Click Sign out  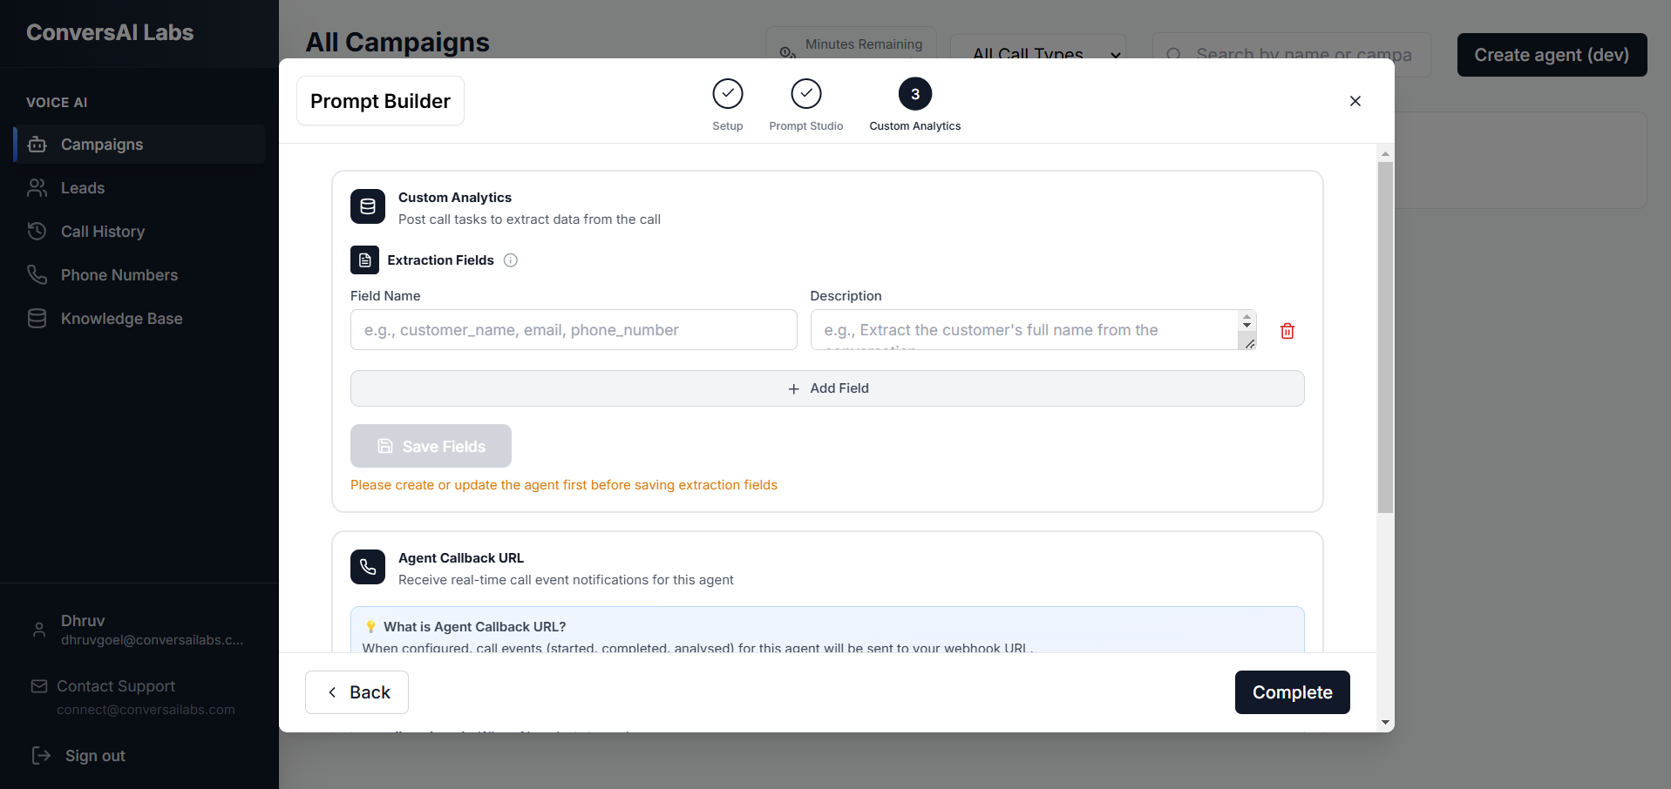95,756
